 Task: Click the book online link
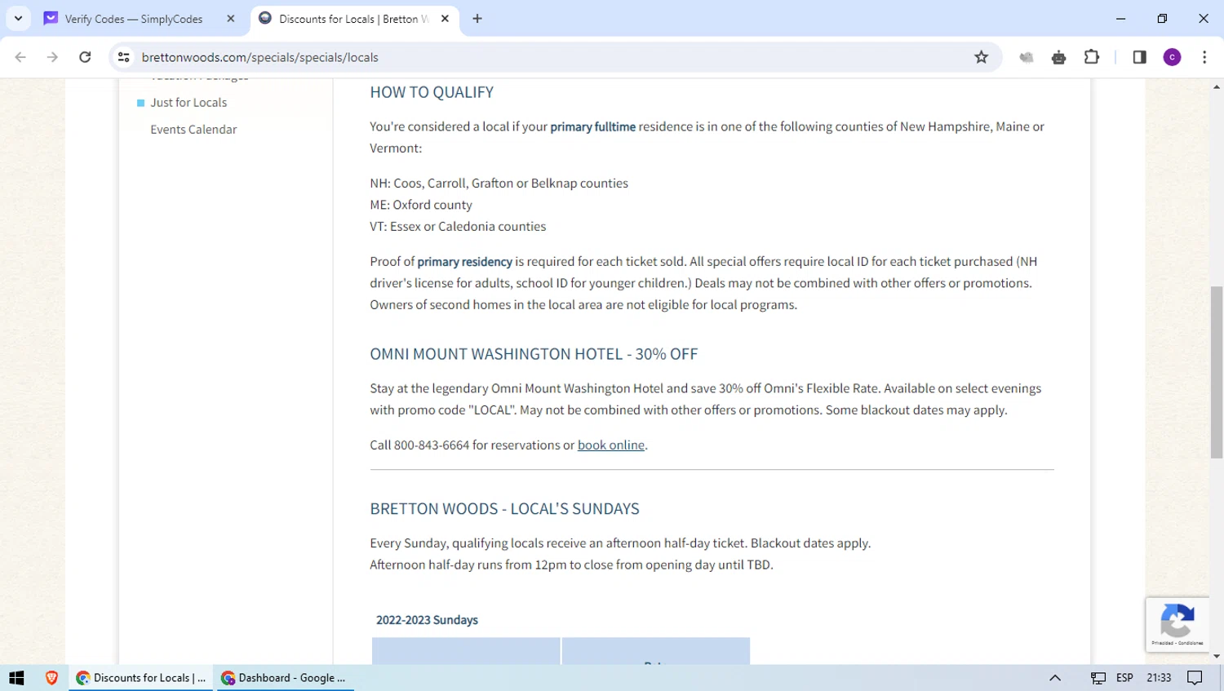tap(611, 445)
